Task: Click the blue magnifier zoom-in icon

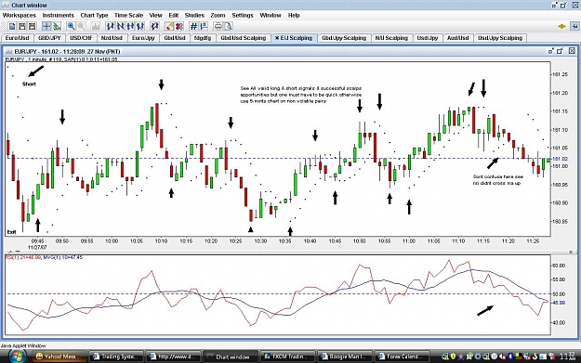Action: [x=71, y=26]
